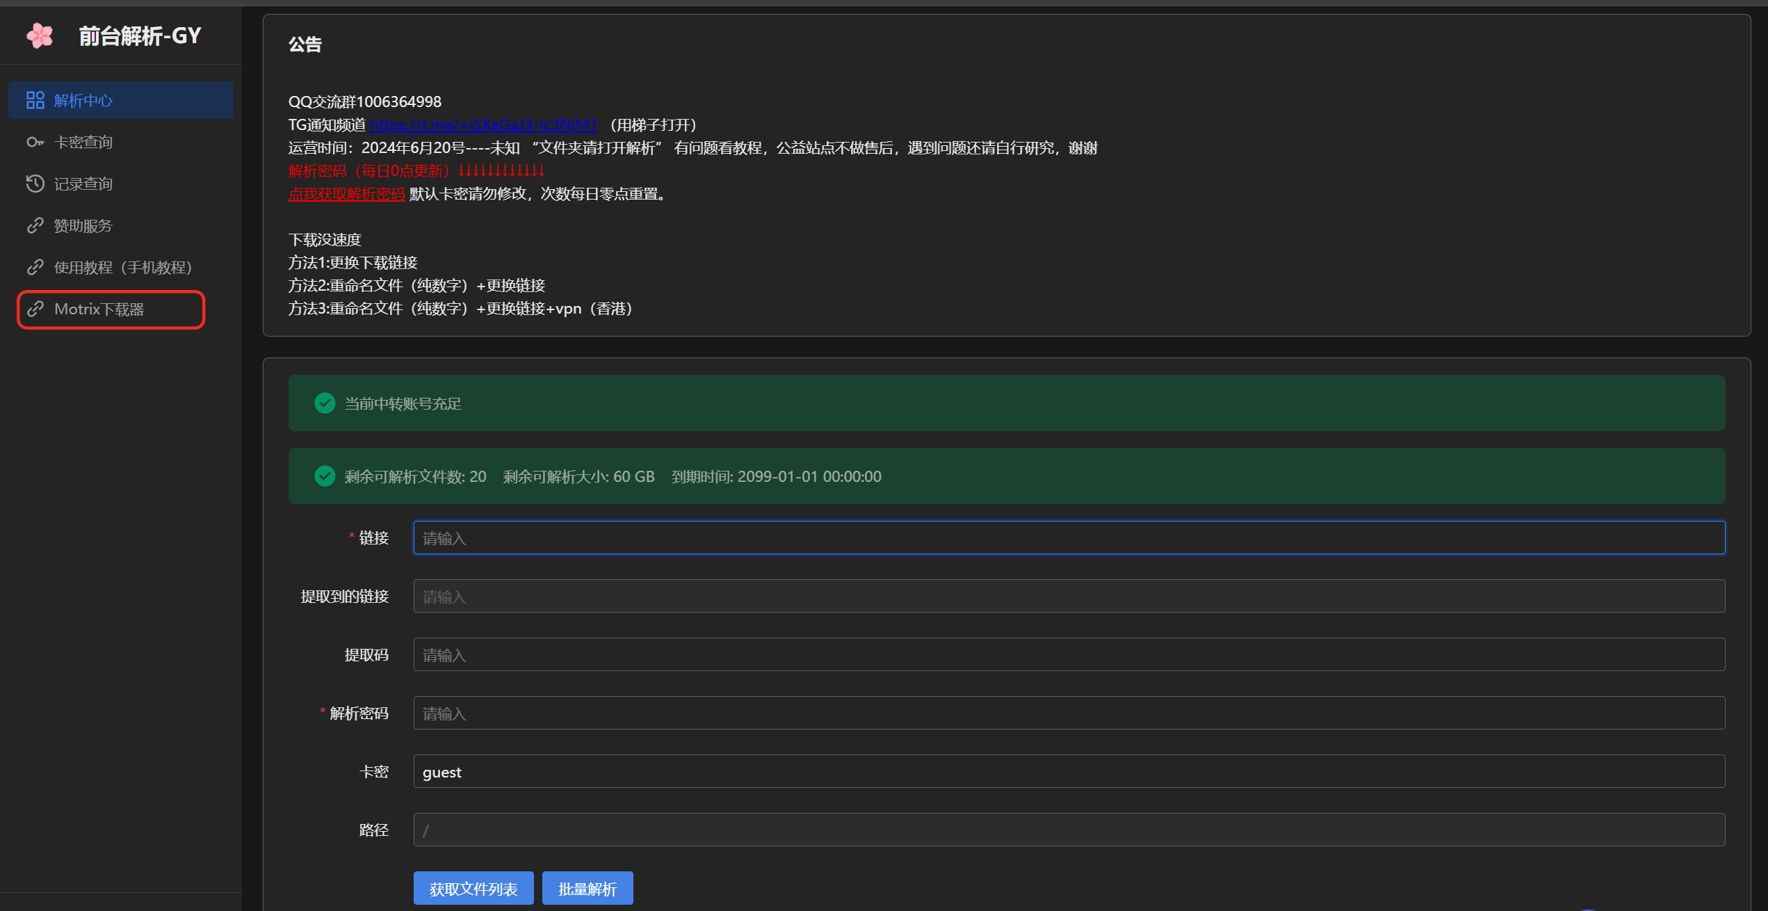Click the key icon beside 卡密查询
Screen dimensions: 1768x911
click(35, 142)
